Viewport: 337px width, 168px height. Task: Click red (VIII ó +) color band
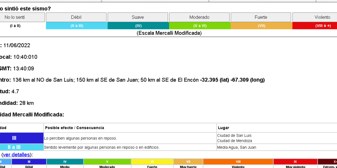click(315, 26)
